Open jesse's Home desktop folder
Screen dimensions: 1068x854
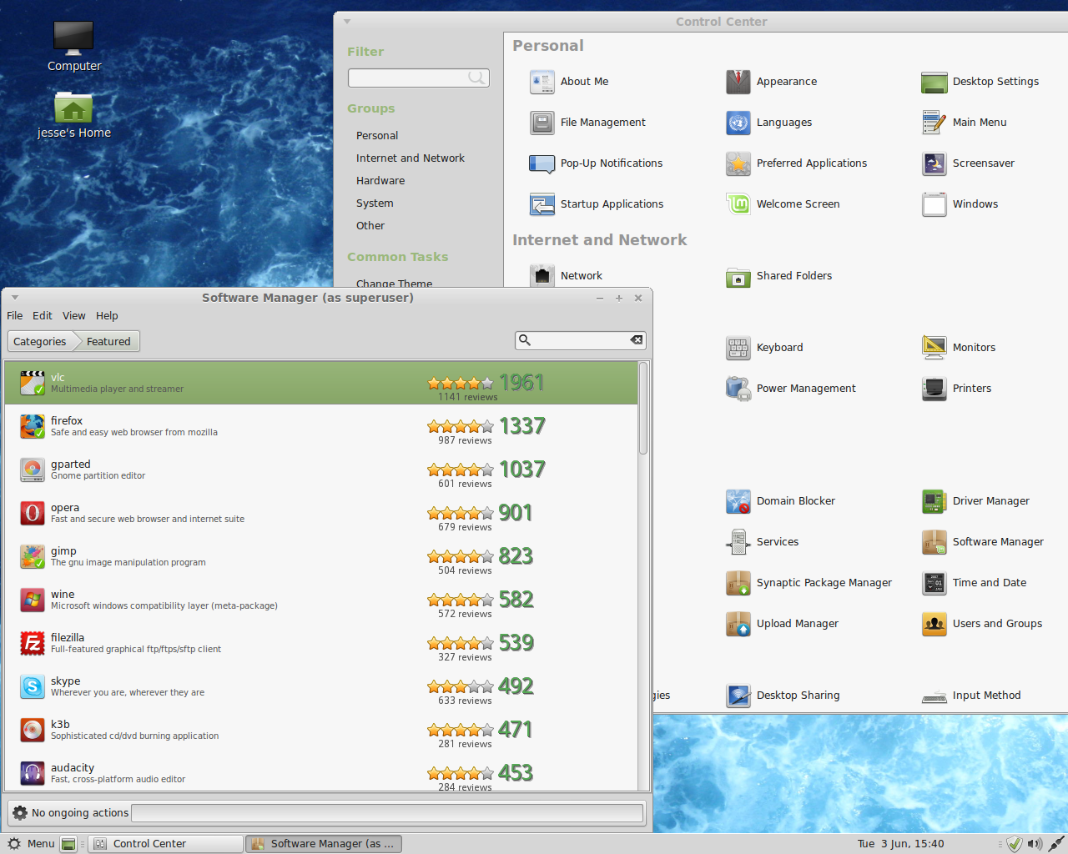click(x=73, y=108)
